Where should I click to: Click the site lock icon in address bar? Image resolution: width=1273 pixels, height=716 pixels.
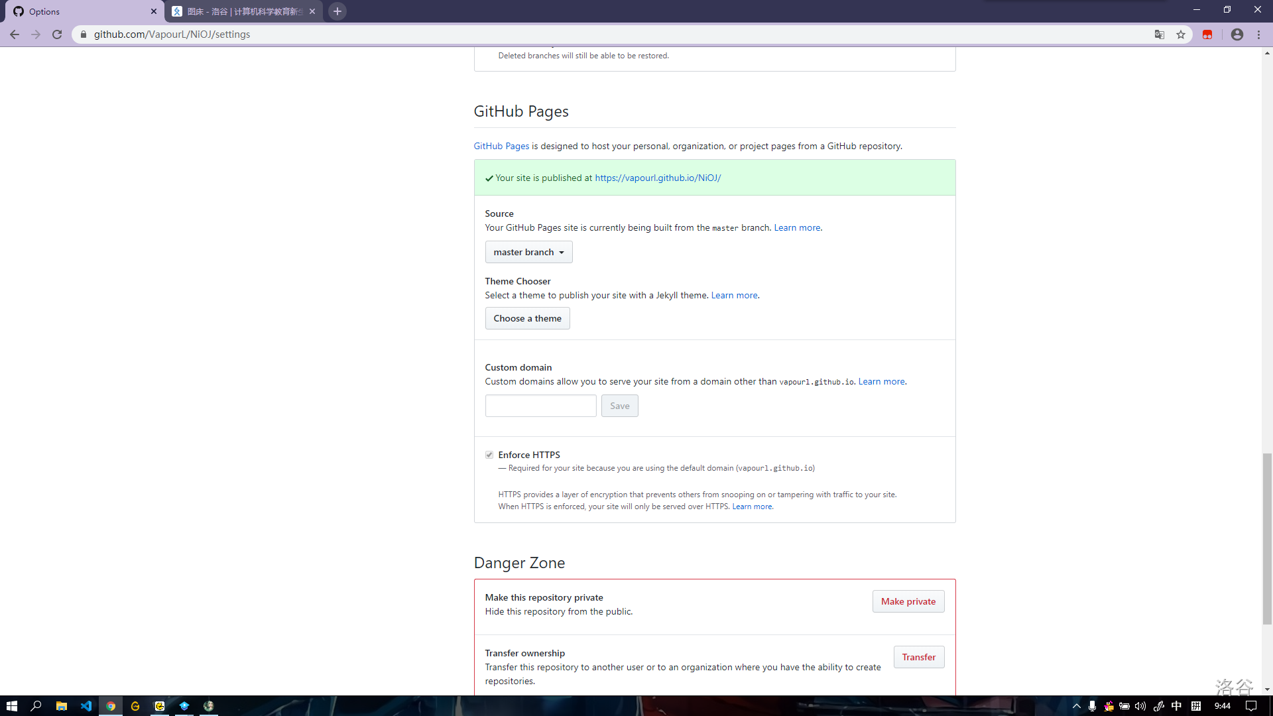click(x=84, y=34)
